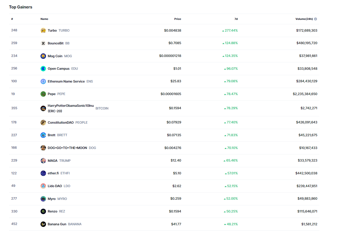This screenshot has width=339, height=231.
Task: Click the PEOPLE ticker symbol
Action: tap(81, 123)
